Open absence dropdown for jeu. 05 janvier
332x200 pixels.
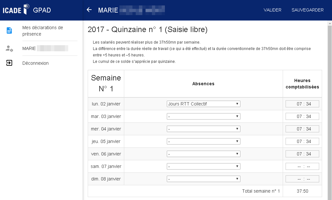pos(203,141)
